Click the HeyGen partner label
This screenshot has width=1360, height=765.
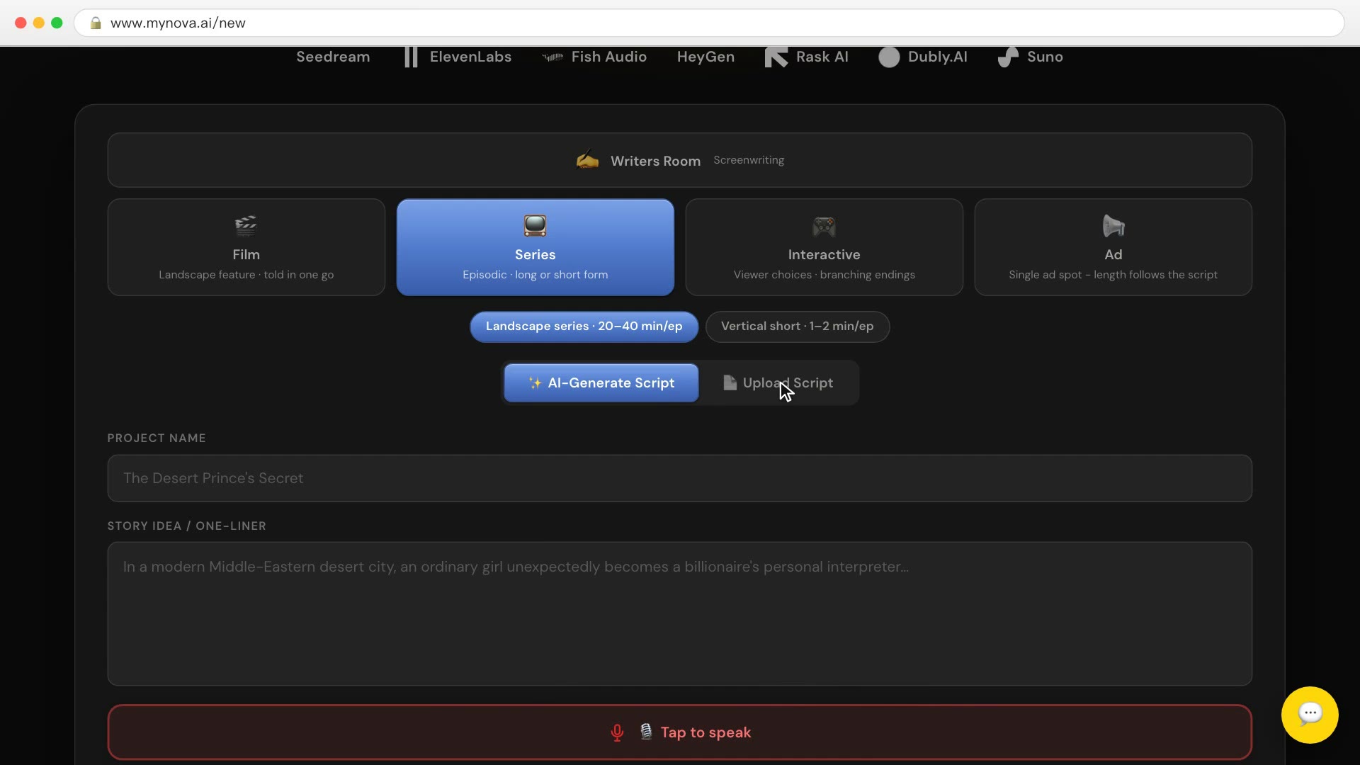pyautogui.click(x=705, y=57)
